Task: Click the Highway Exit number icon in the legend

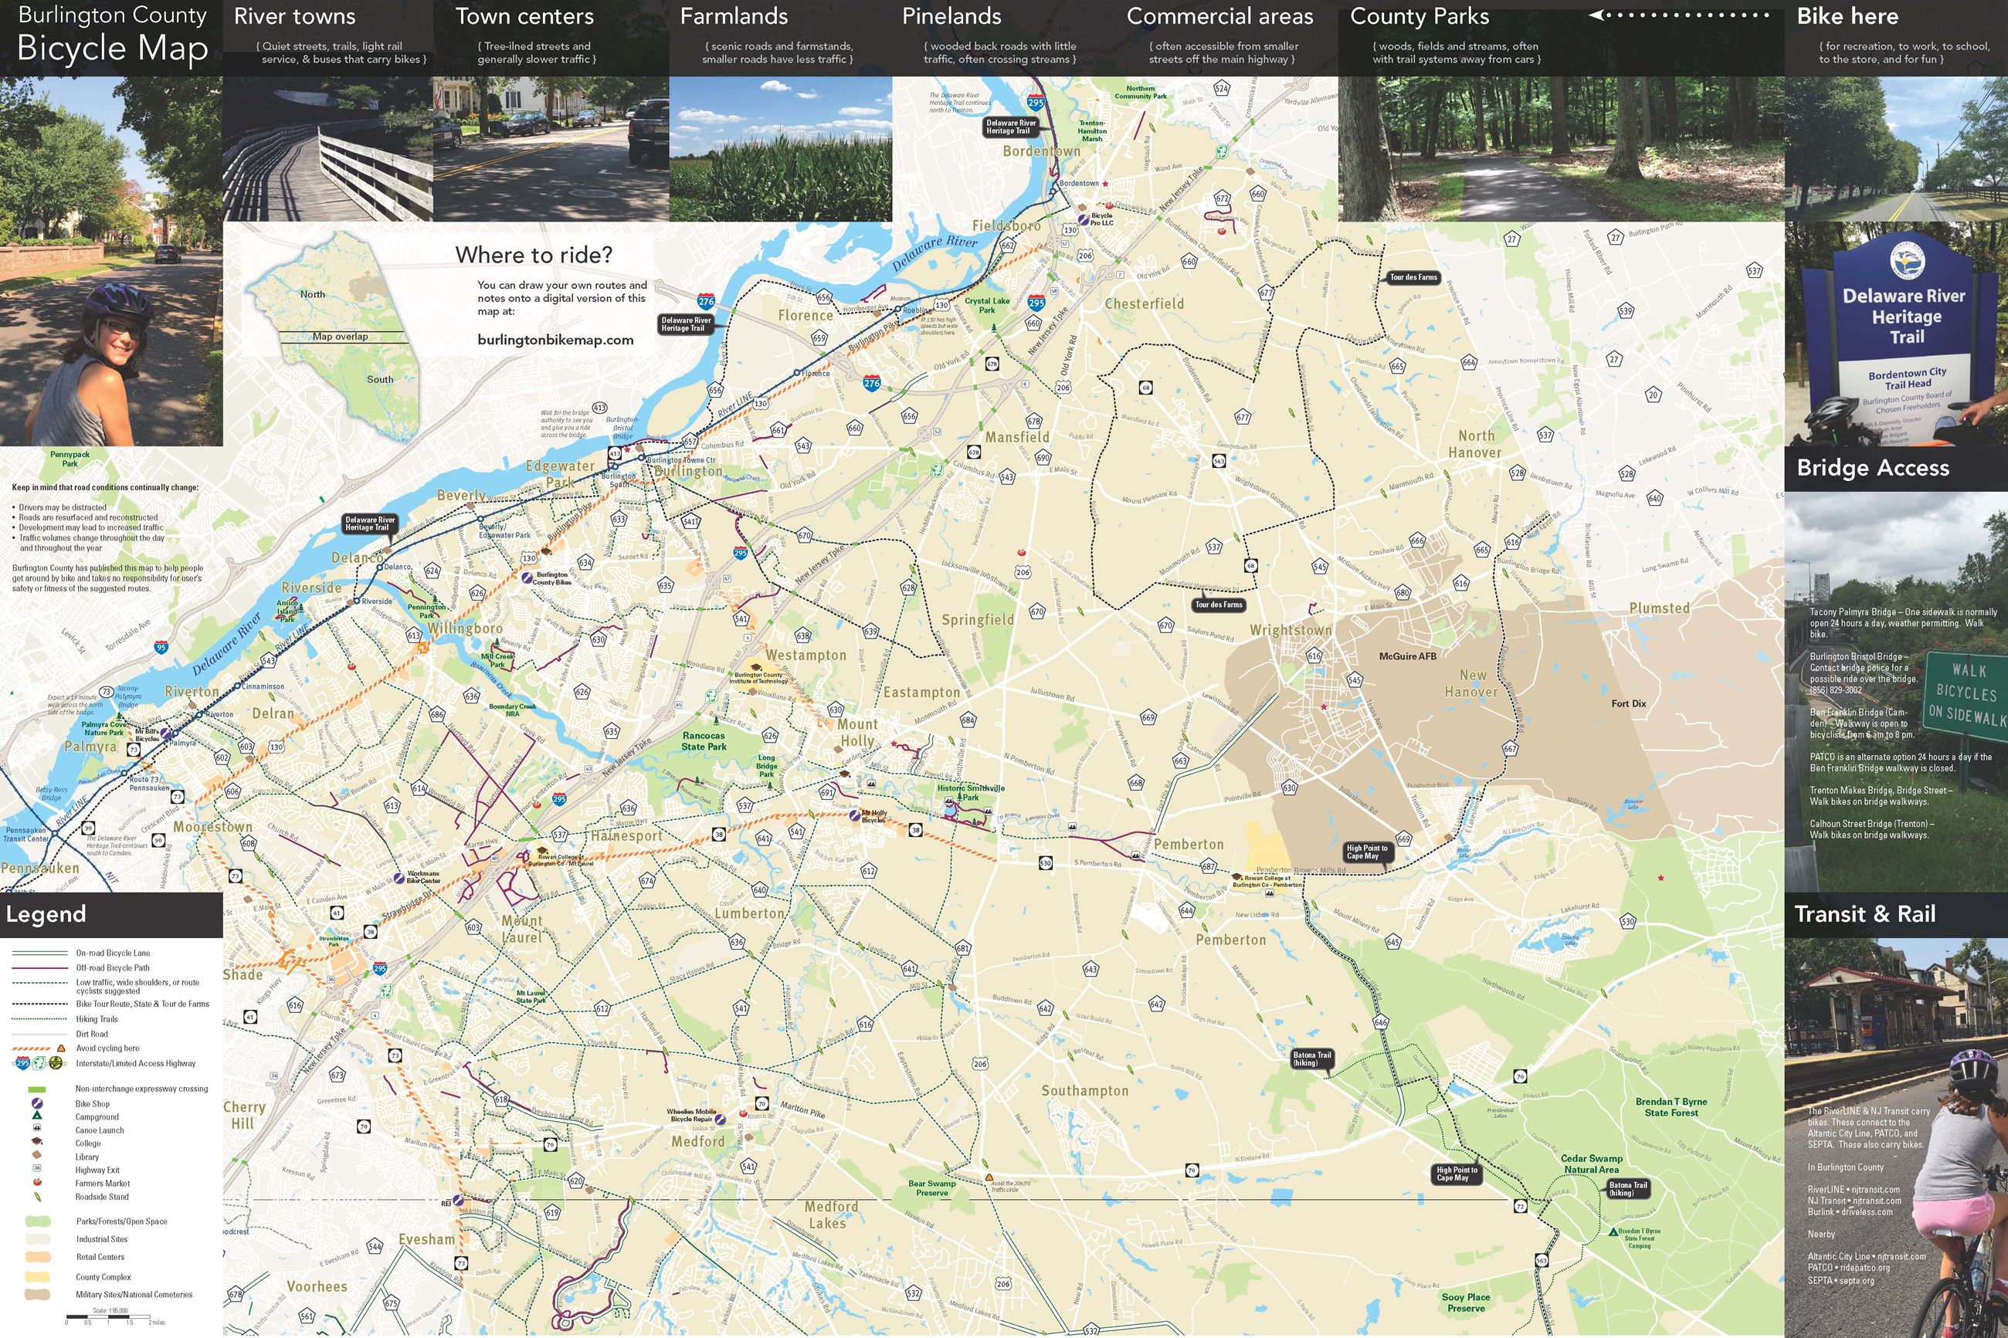Action: [38, 1169]
